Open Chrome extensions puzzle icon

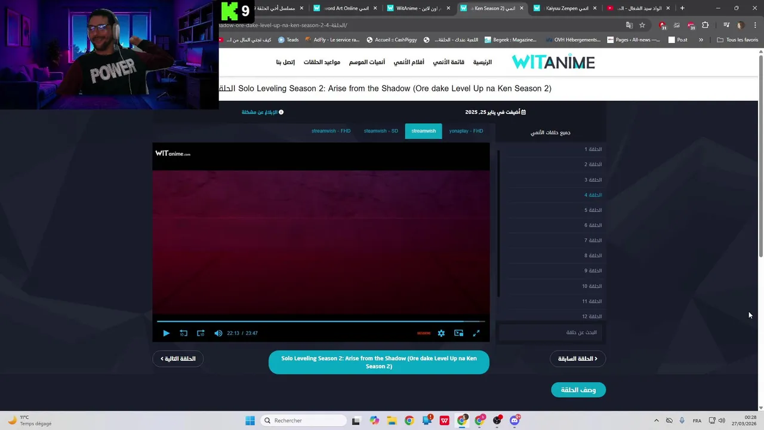tap(706, 25)
